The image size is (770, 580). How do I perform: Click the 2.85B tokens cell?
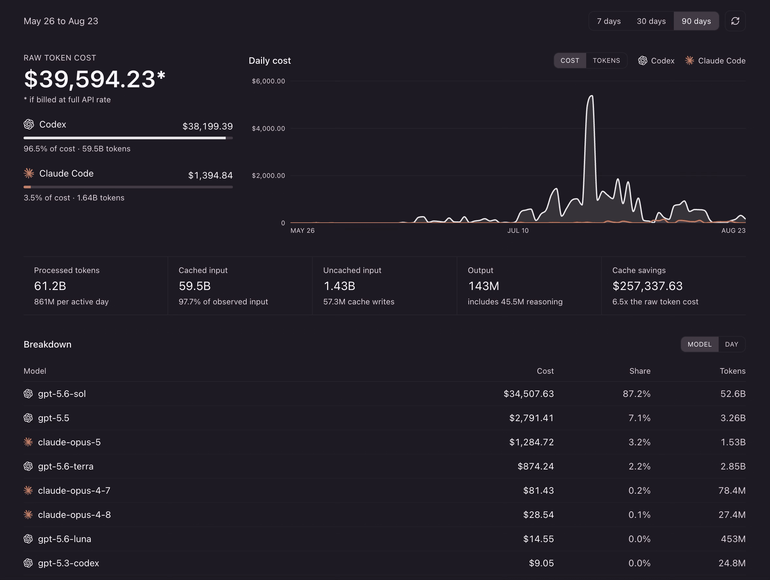click(733, 466)
